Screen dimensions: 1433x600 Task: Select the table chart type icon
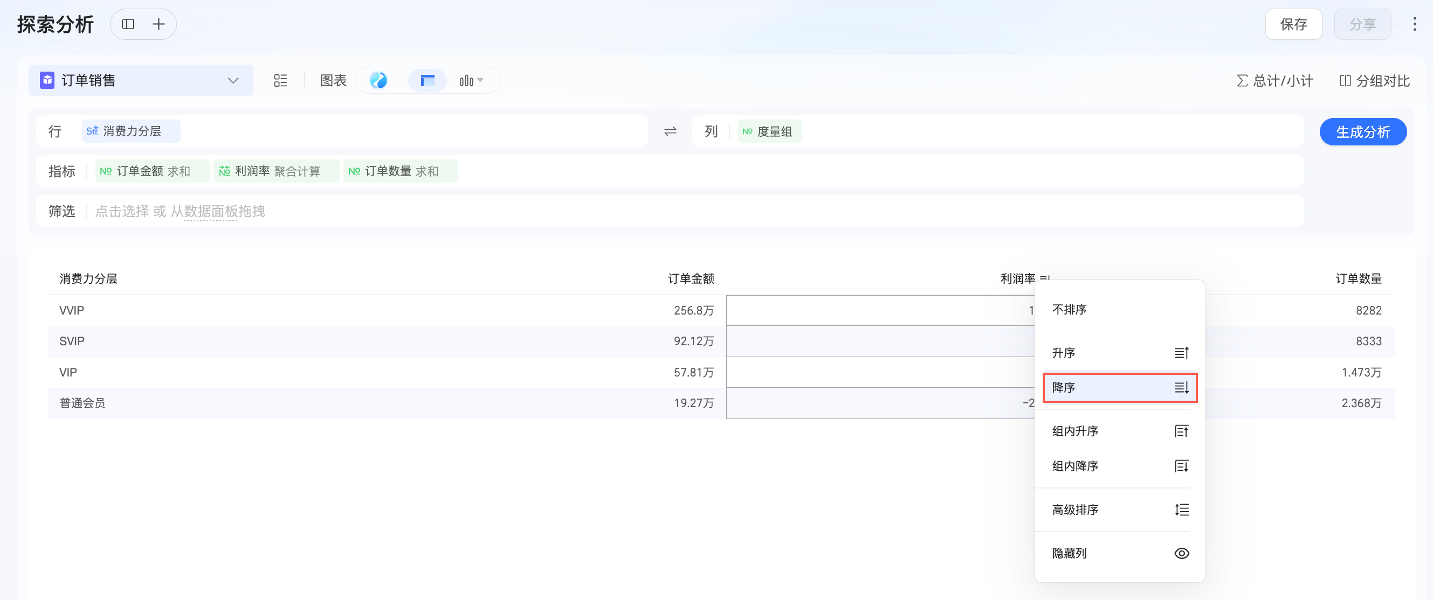(427, 81)
